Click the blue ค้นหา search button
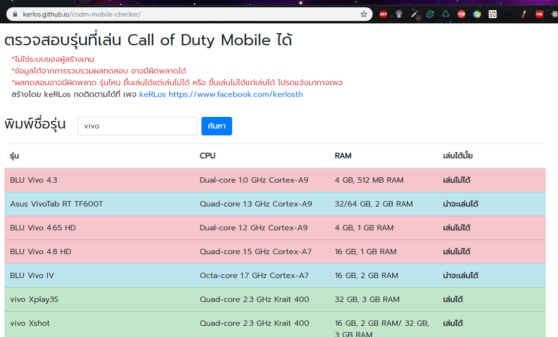 [217, 126]
